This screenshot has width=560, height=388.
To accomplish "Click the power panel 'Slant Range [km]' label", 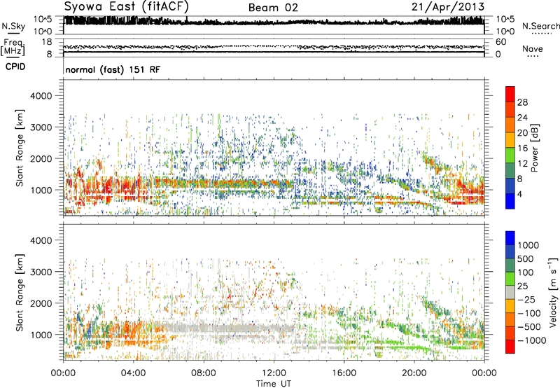I will tap(20, 148).
